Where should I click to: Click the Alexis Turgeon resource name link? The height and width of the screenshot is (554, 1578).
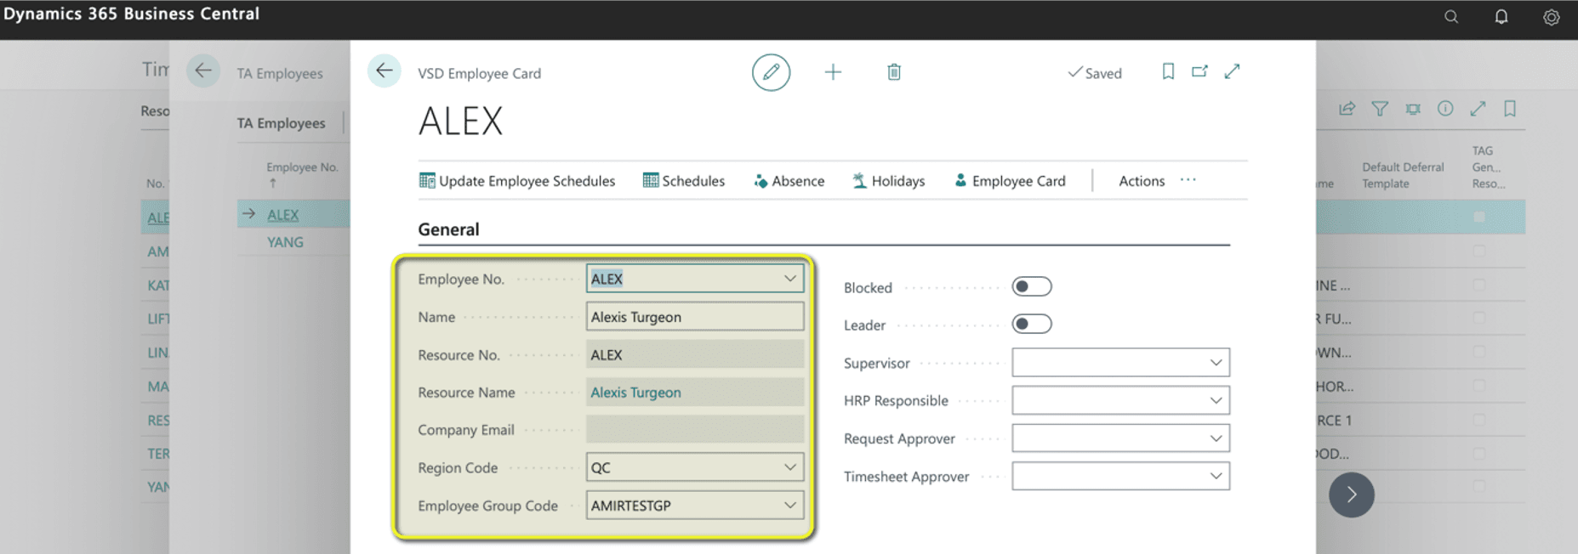[x=635, y=393]
